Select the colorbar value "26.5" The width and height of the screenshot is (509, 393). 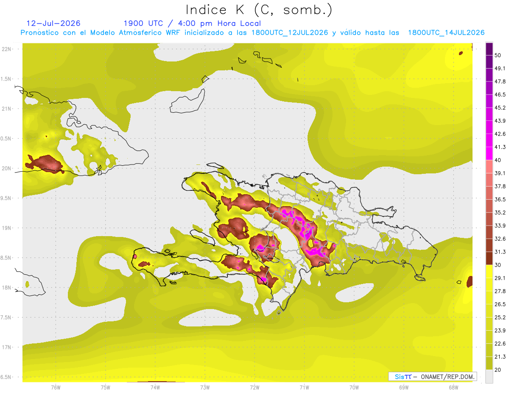tap(500, 304)
